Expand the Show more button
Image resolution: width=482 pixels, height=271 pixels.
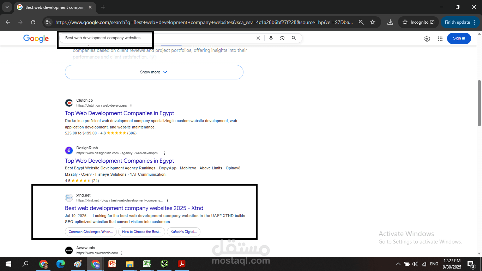coord(154,72)
